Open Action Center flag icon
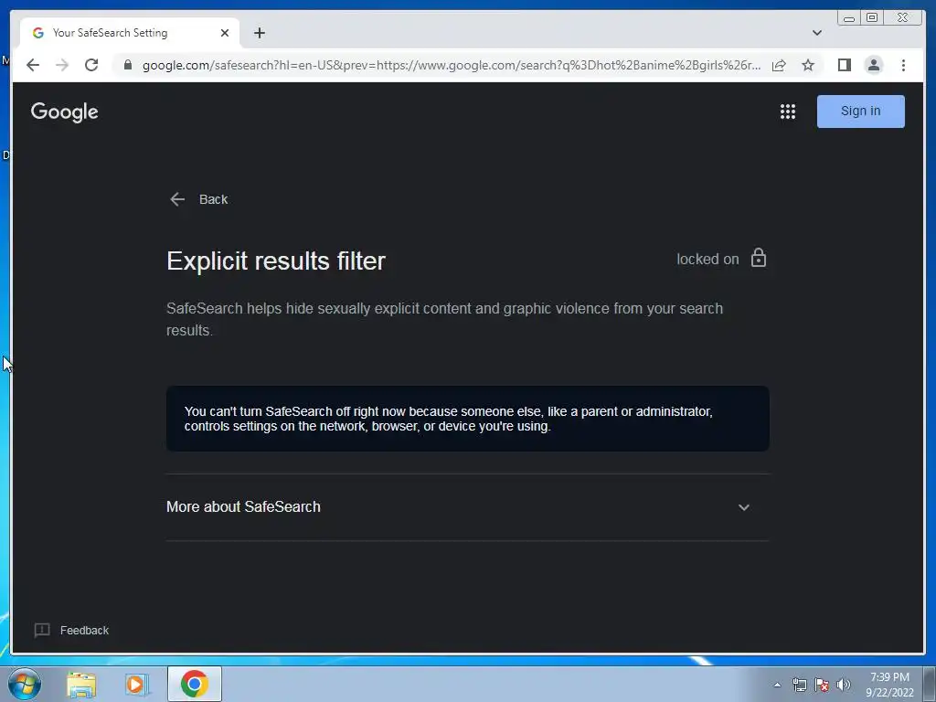 coord(822,686)
